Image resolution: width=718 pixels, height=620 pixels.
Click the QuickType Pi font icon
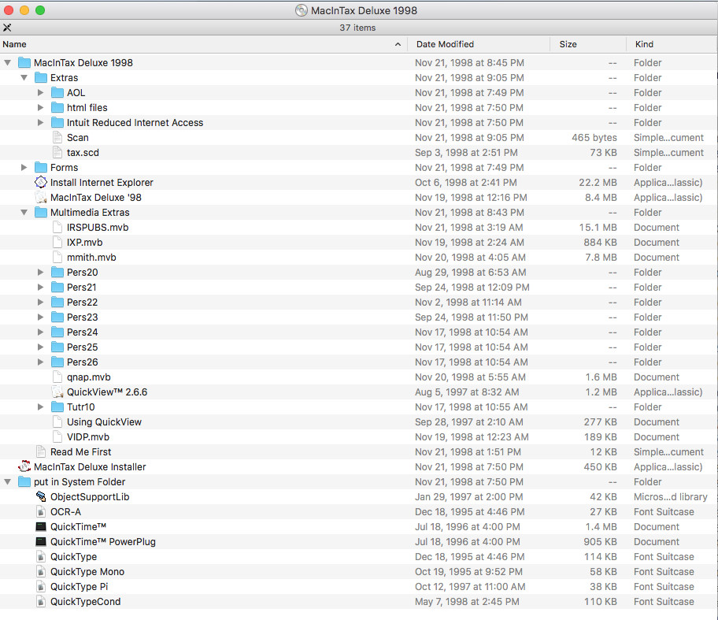41,587
